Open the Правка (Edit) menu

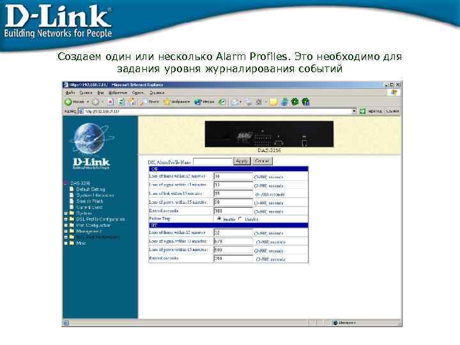tap(86, 93)
